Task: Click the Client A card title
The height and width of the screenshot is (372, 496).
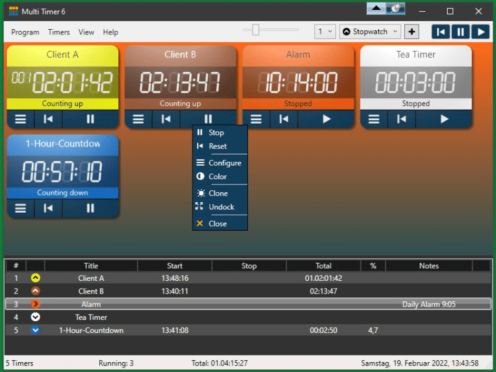Action: (62, 54)
